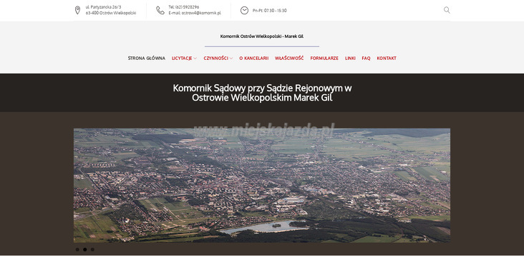Screen dimensions: 524x262
Task: Open the Formularze menu item
Action: point(324,58)
